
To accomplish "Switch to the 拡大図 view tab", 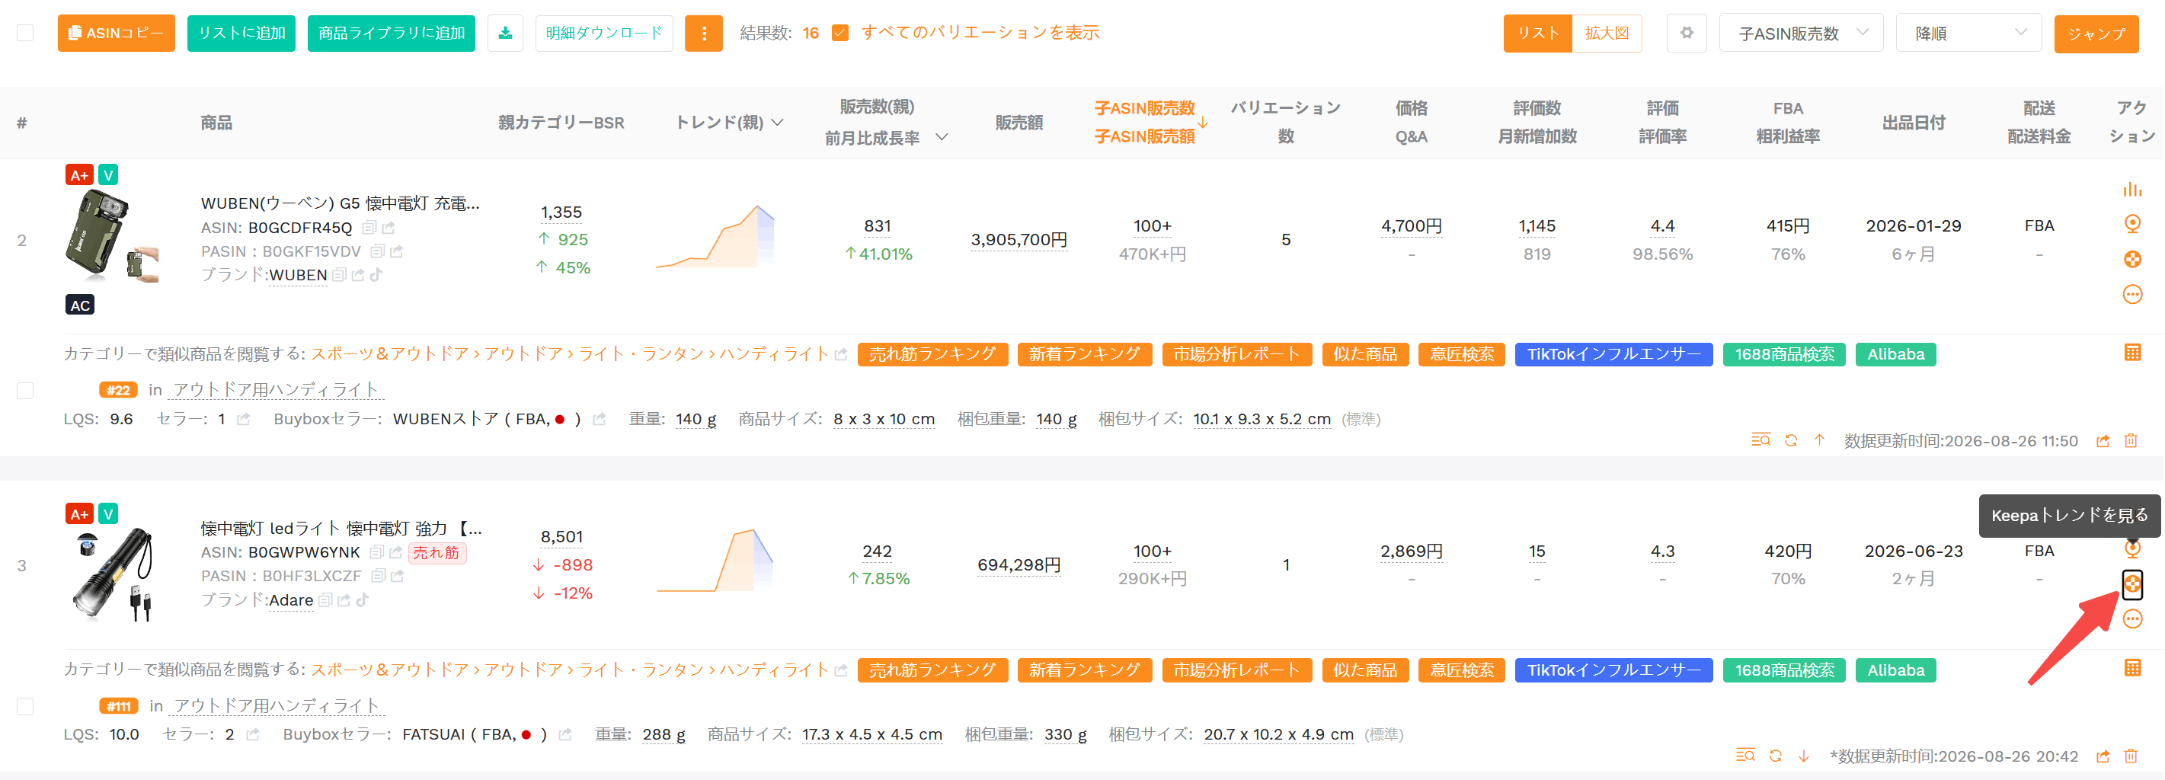I will click(1606, 33).
